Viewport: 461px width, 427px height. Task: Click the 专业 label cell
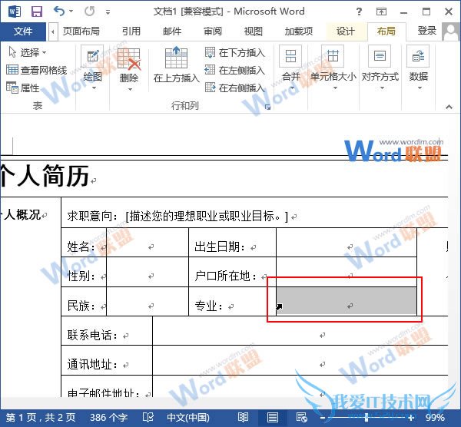click(x=232, y=302)
